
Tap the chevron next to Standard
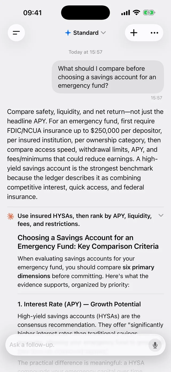click(x=103, y=33)
